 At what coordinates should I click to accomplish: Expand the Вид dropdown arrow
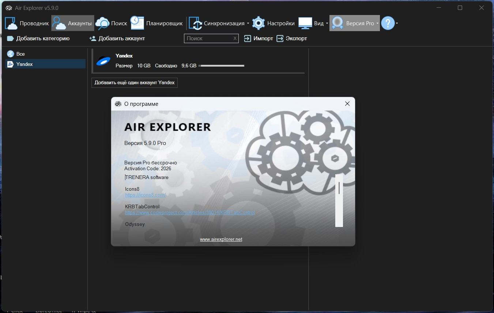pos(327,23)
